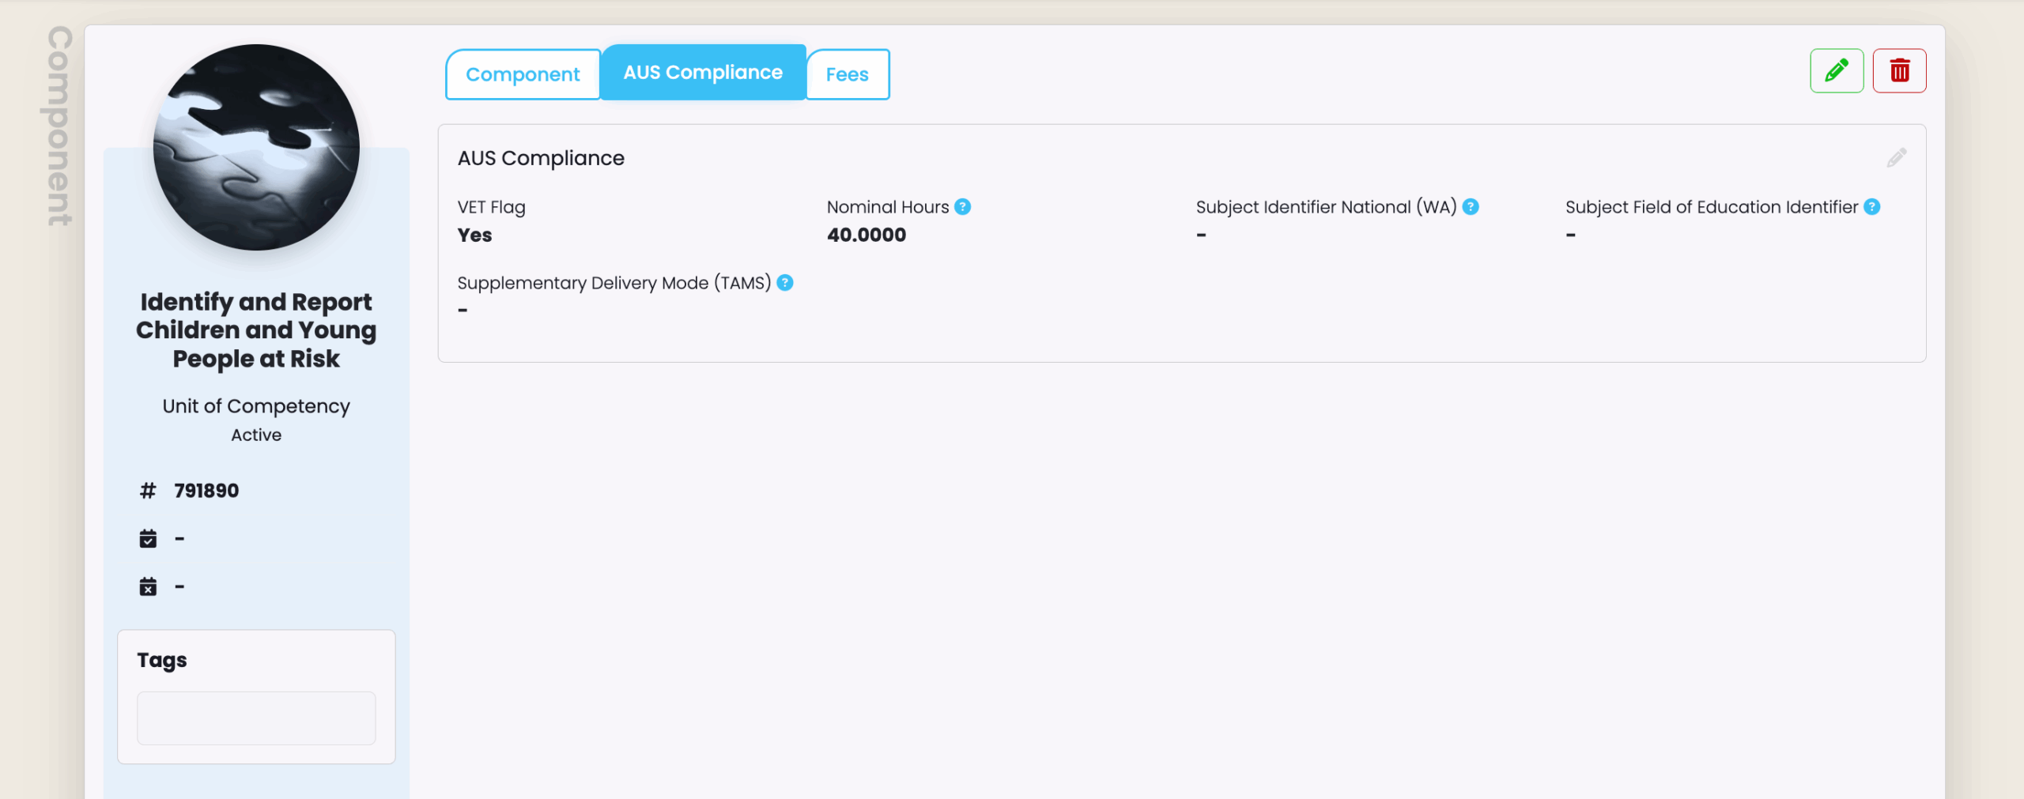Click the AUS Compliance section heading

tap(541, 158)
